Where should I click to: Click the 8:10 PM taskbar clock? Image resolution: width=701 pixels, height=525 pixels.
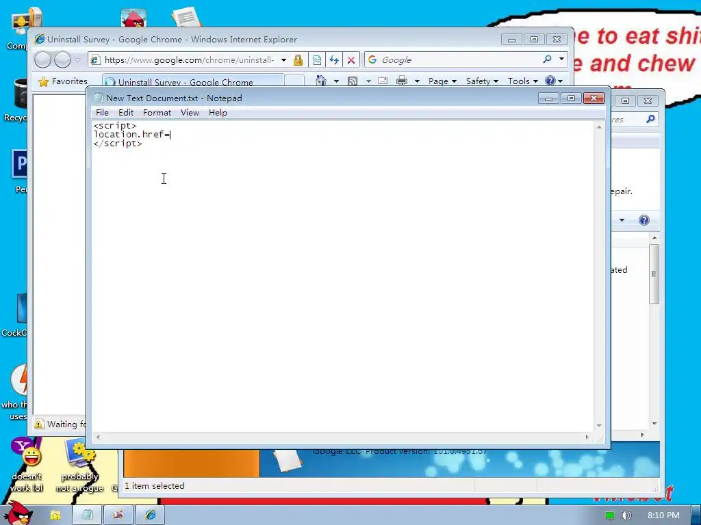pyautogui.click(x=663, y=515)
